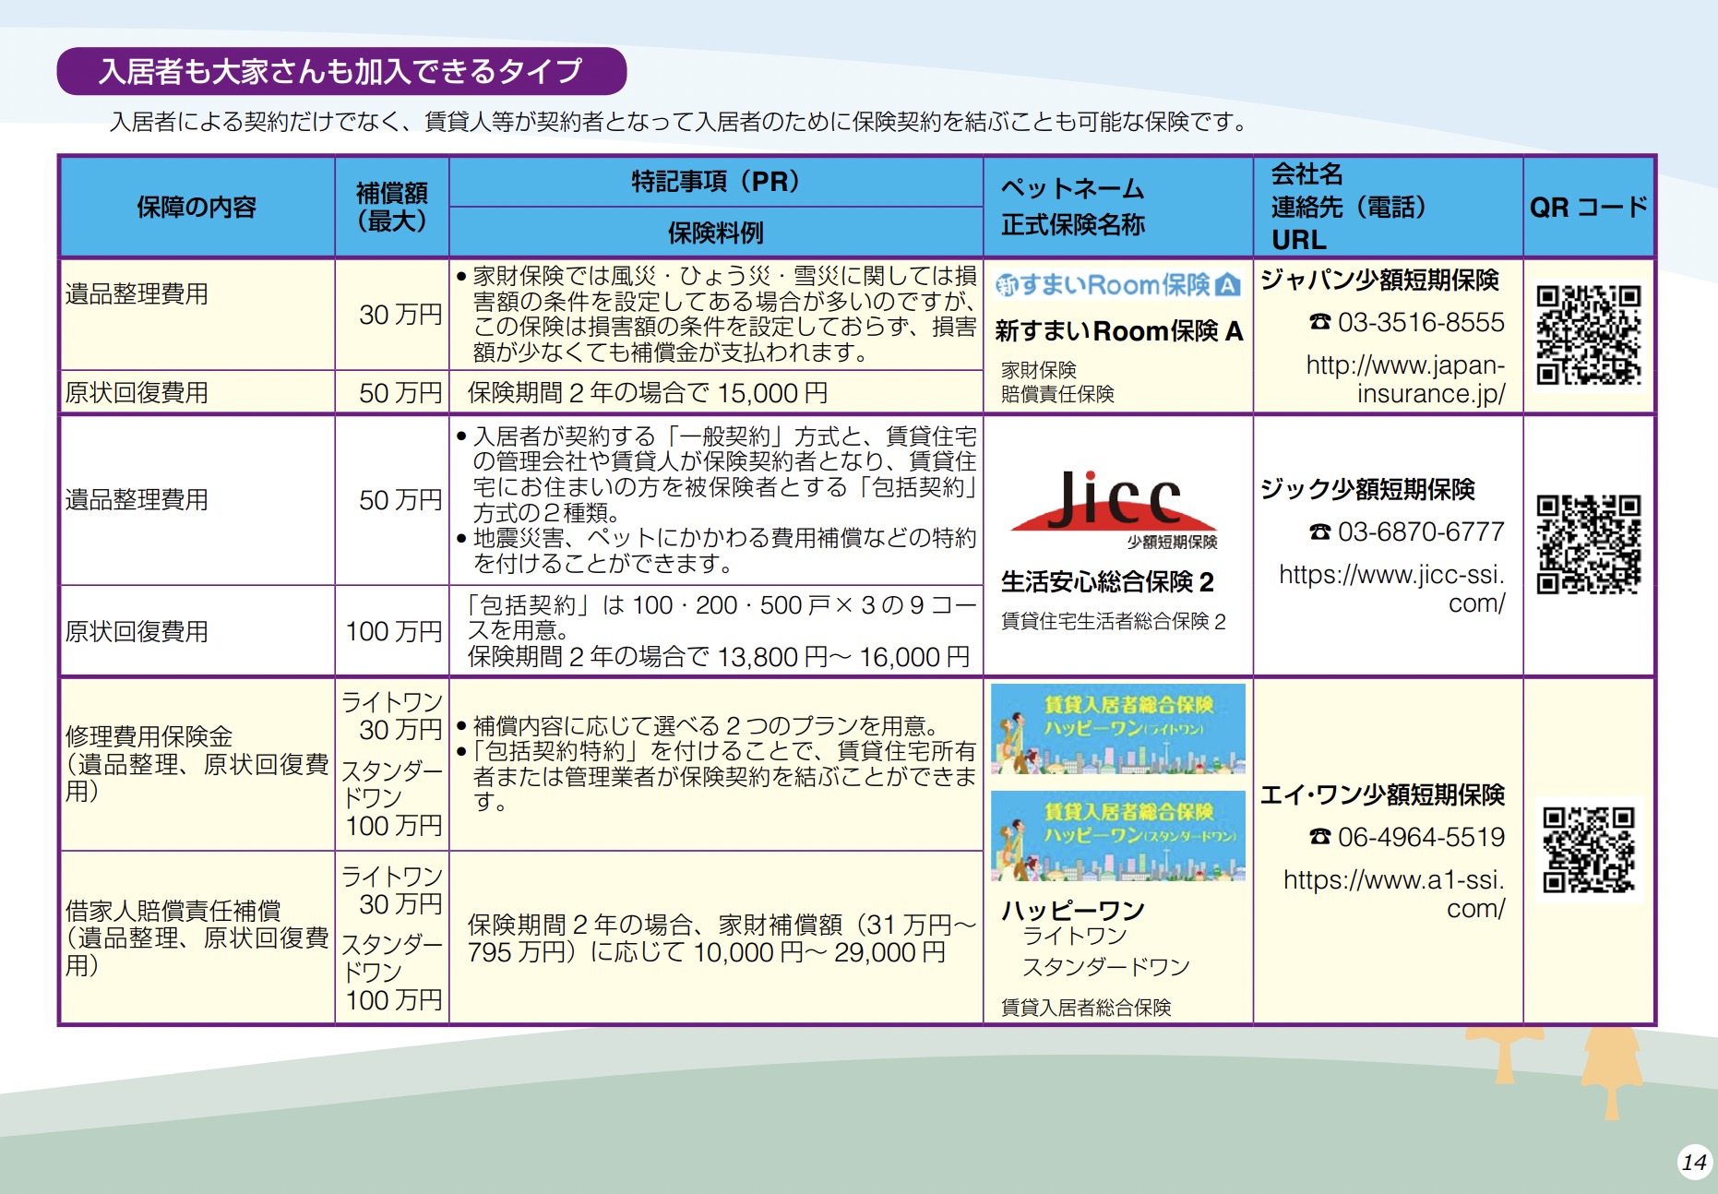
Task: Click the 10,000 円〜29,000 円 premium text
Action: tap(819, 952)
